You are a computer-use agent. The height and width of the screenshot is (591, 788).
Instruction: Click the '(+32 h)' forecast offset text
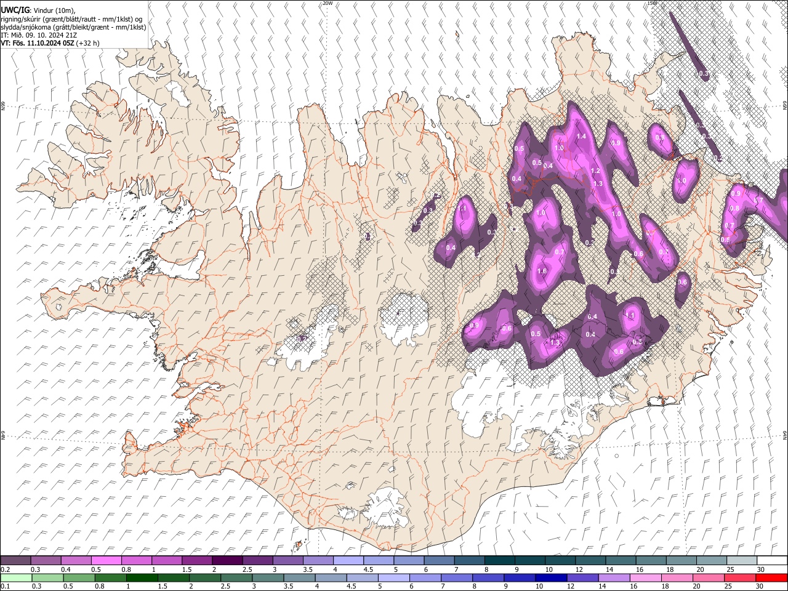click(x=88, y=43)
